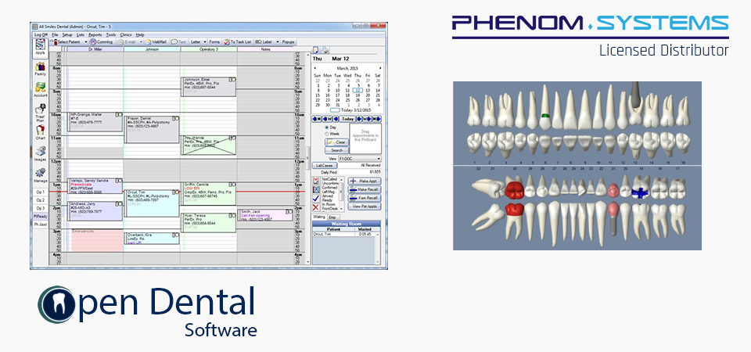Select the Smith, Jack appointment in Notes

(x=265, y=214)
